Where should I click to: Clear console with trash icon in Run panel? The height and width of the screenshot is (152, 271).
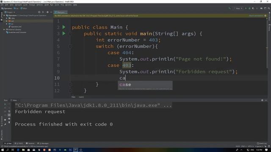pyautogui.click(x=9, y=122)
